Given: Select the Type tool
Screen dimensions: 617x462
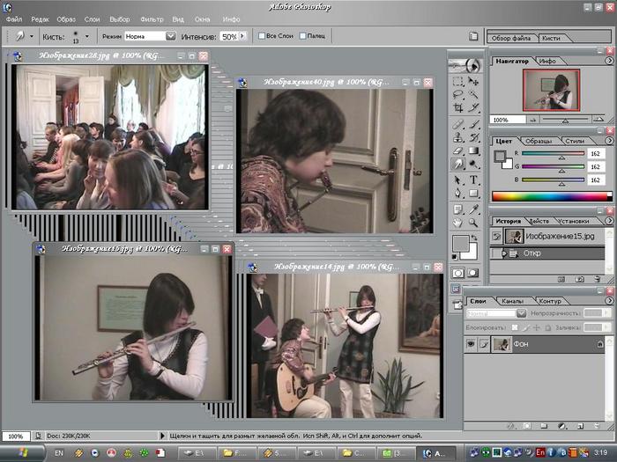Looking at the screenshot, I should pos(473,179).
